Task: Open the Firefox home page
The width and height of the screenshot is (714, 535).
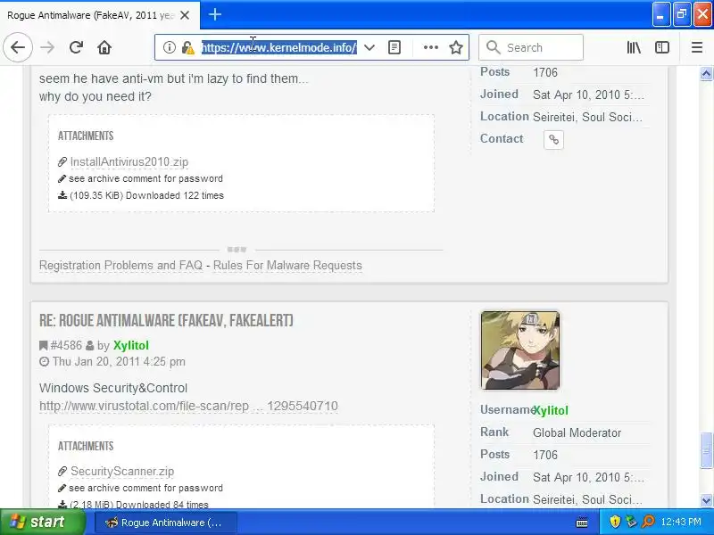Action: click(104, 47)
